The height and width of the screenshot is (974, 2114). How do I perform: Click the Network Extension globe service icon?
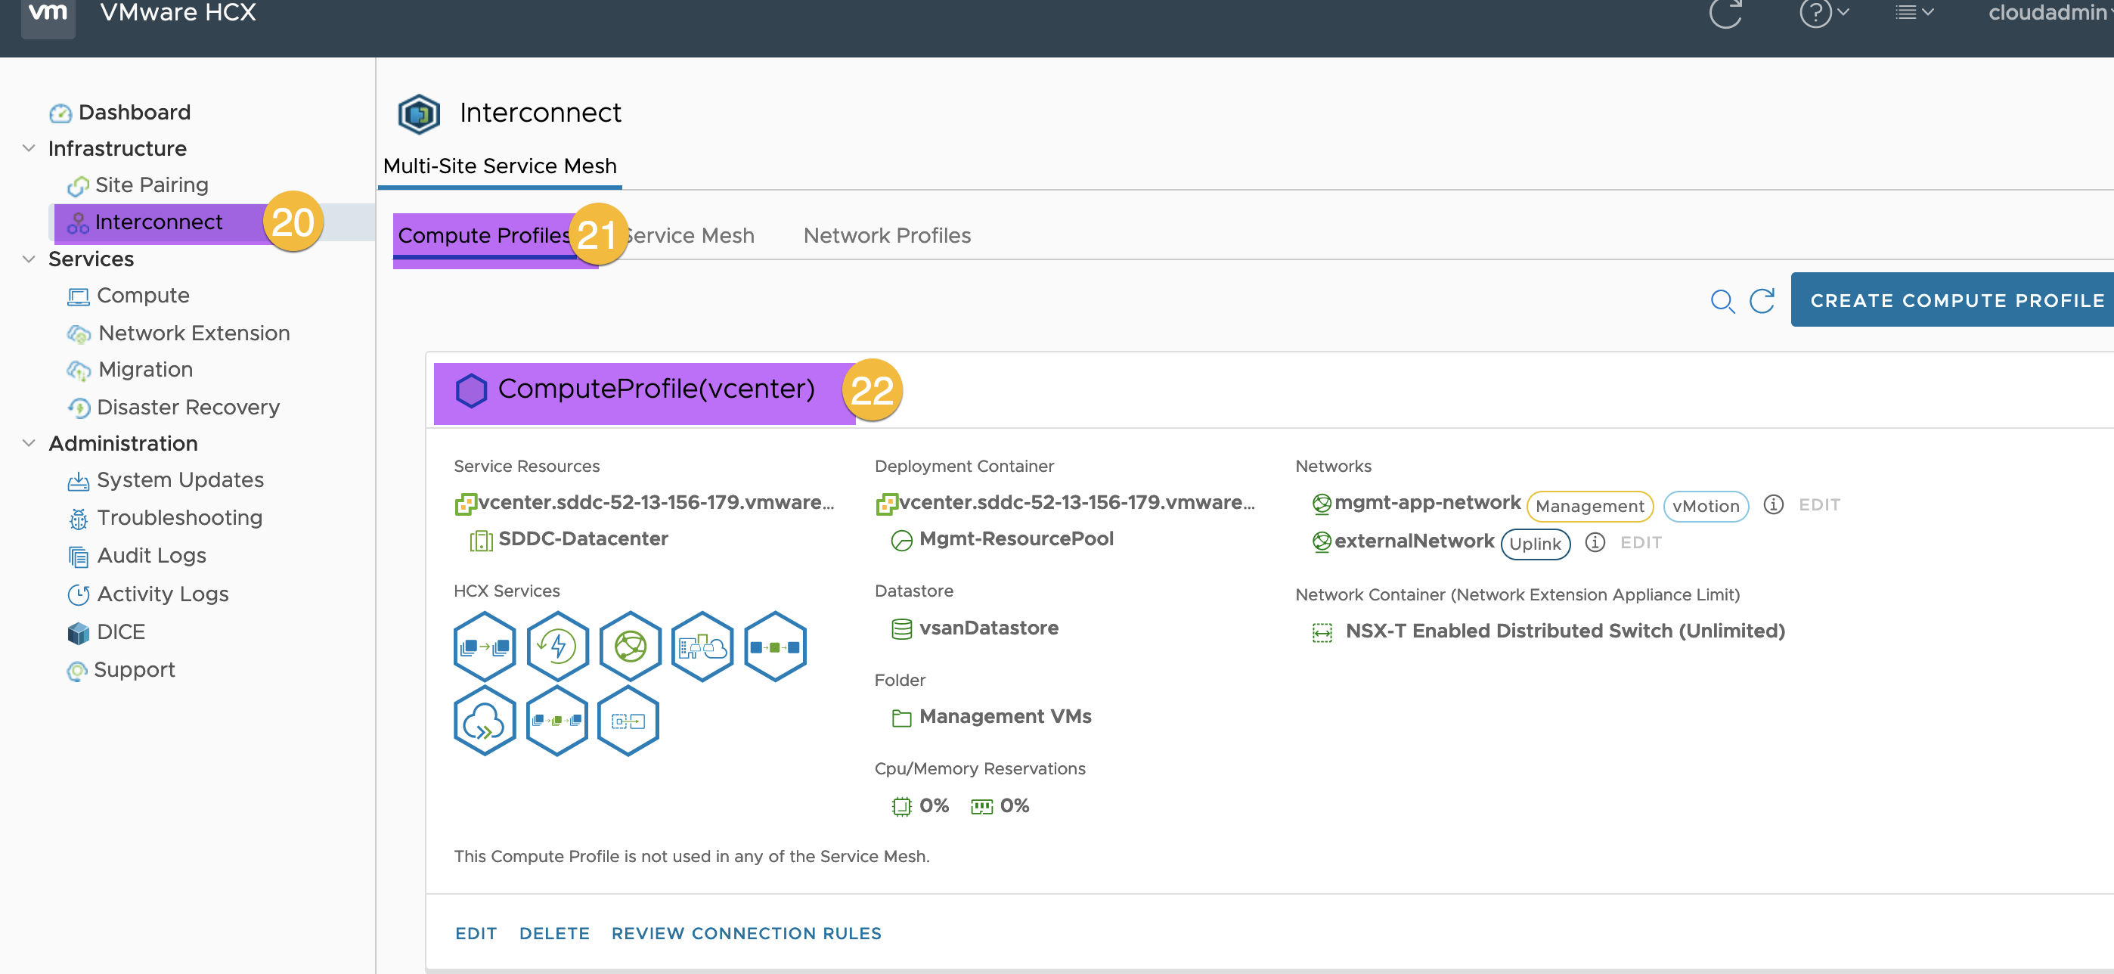click(x=631, y=646)
